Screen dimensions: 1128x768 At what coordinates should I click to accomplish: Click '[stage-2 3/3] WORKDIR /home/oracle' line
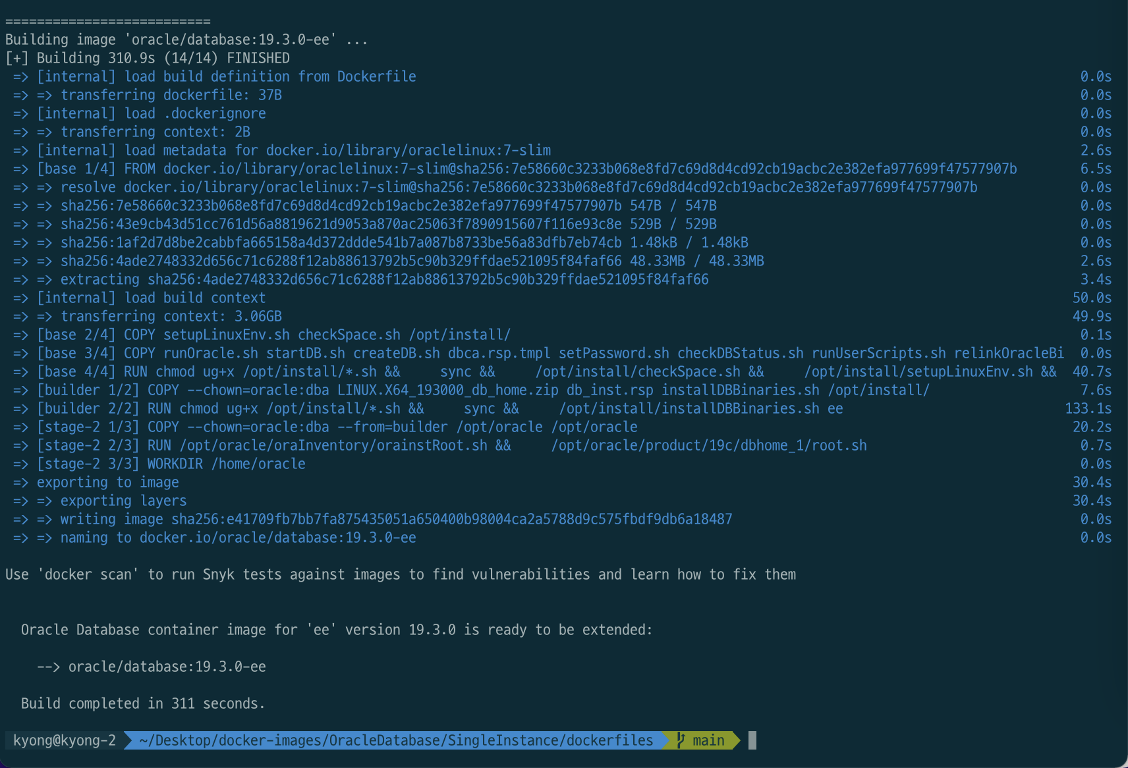[x=159, y=464]
